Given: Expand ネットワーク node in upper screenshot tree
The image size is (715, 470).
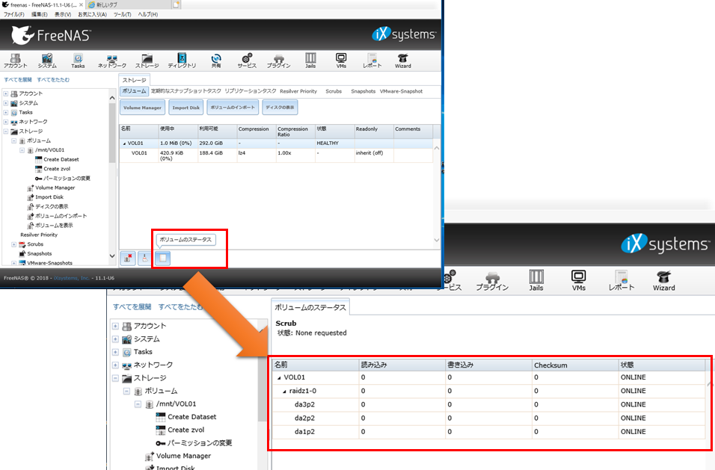Looking at the screenshot, I should click(6, 122).
